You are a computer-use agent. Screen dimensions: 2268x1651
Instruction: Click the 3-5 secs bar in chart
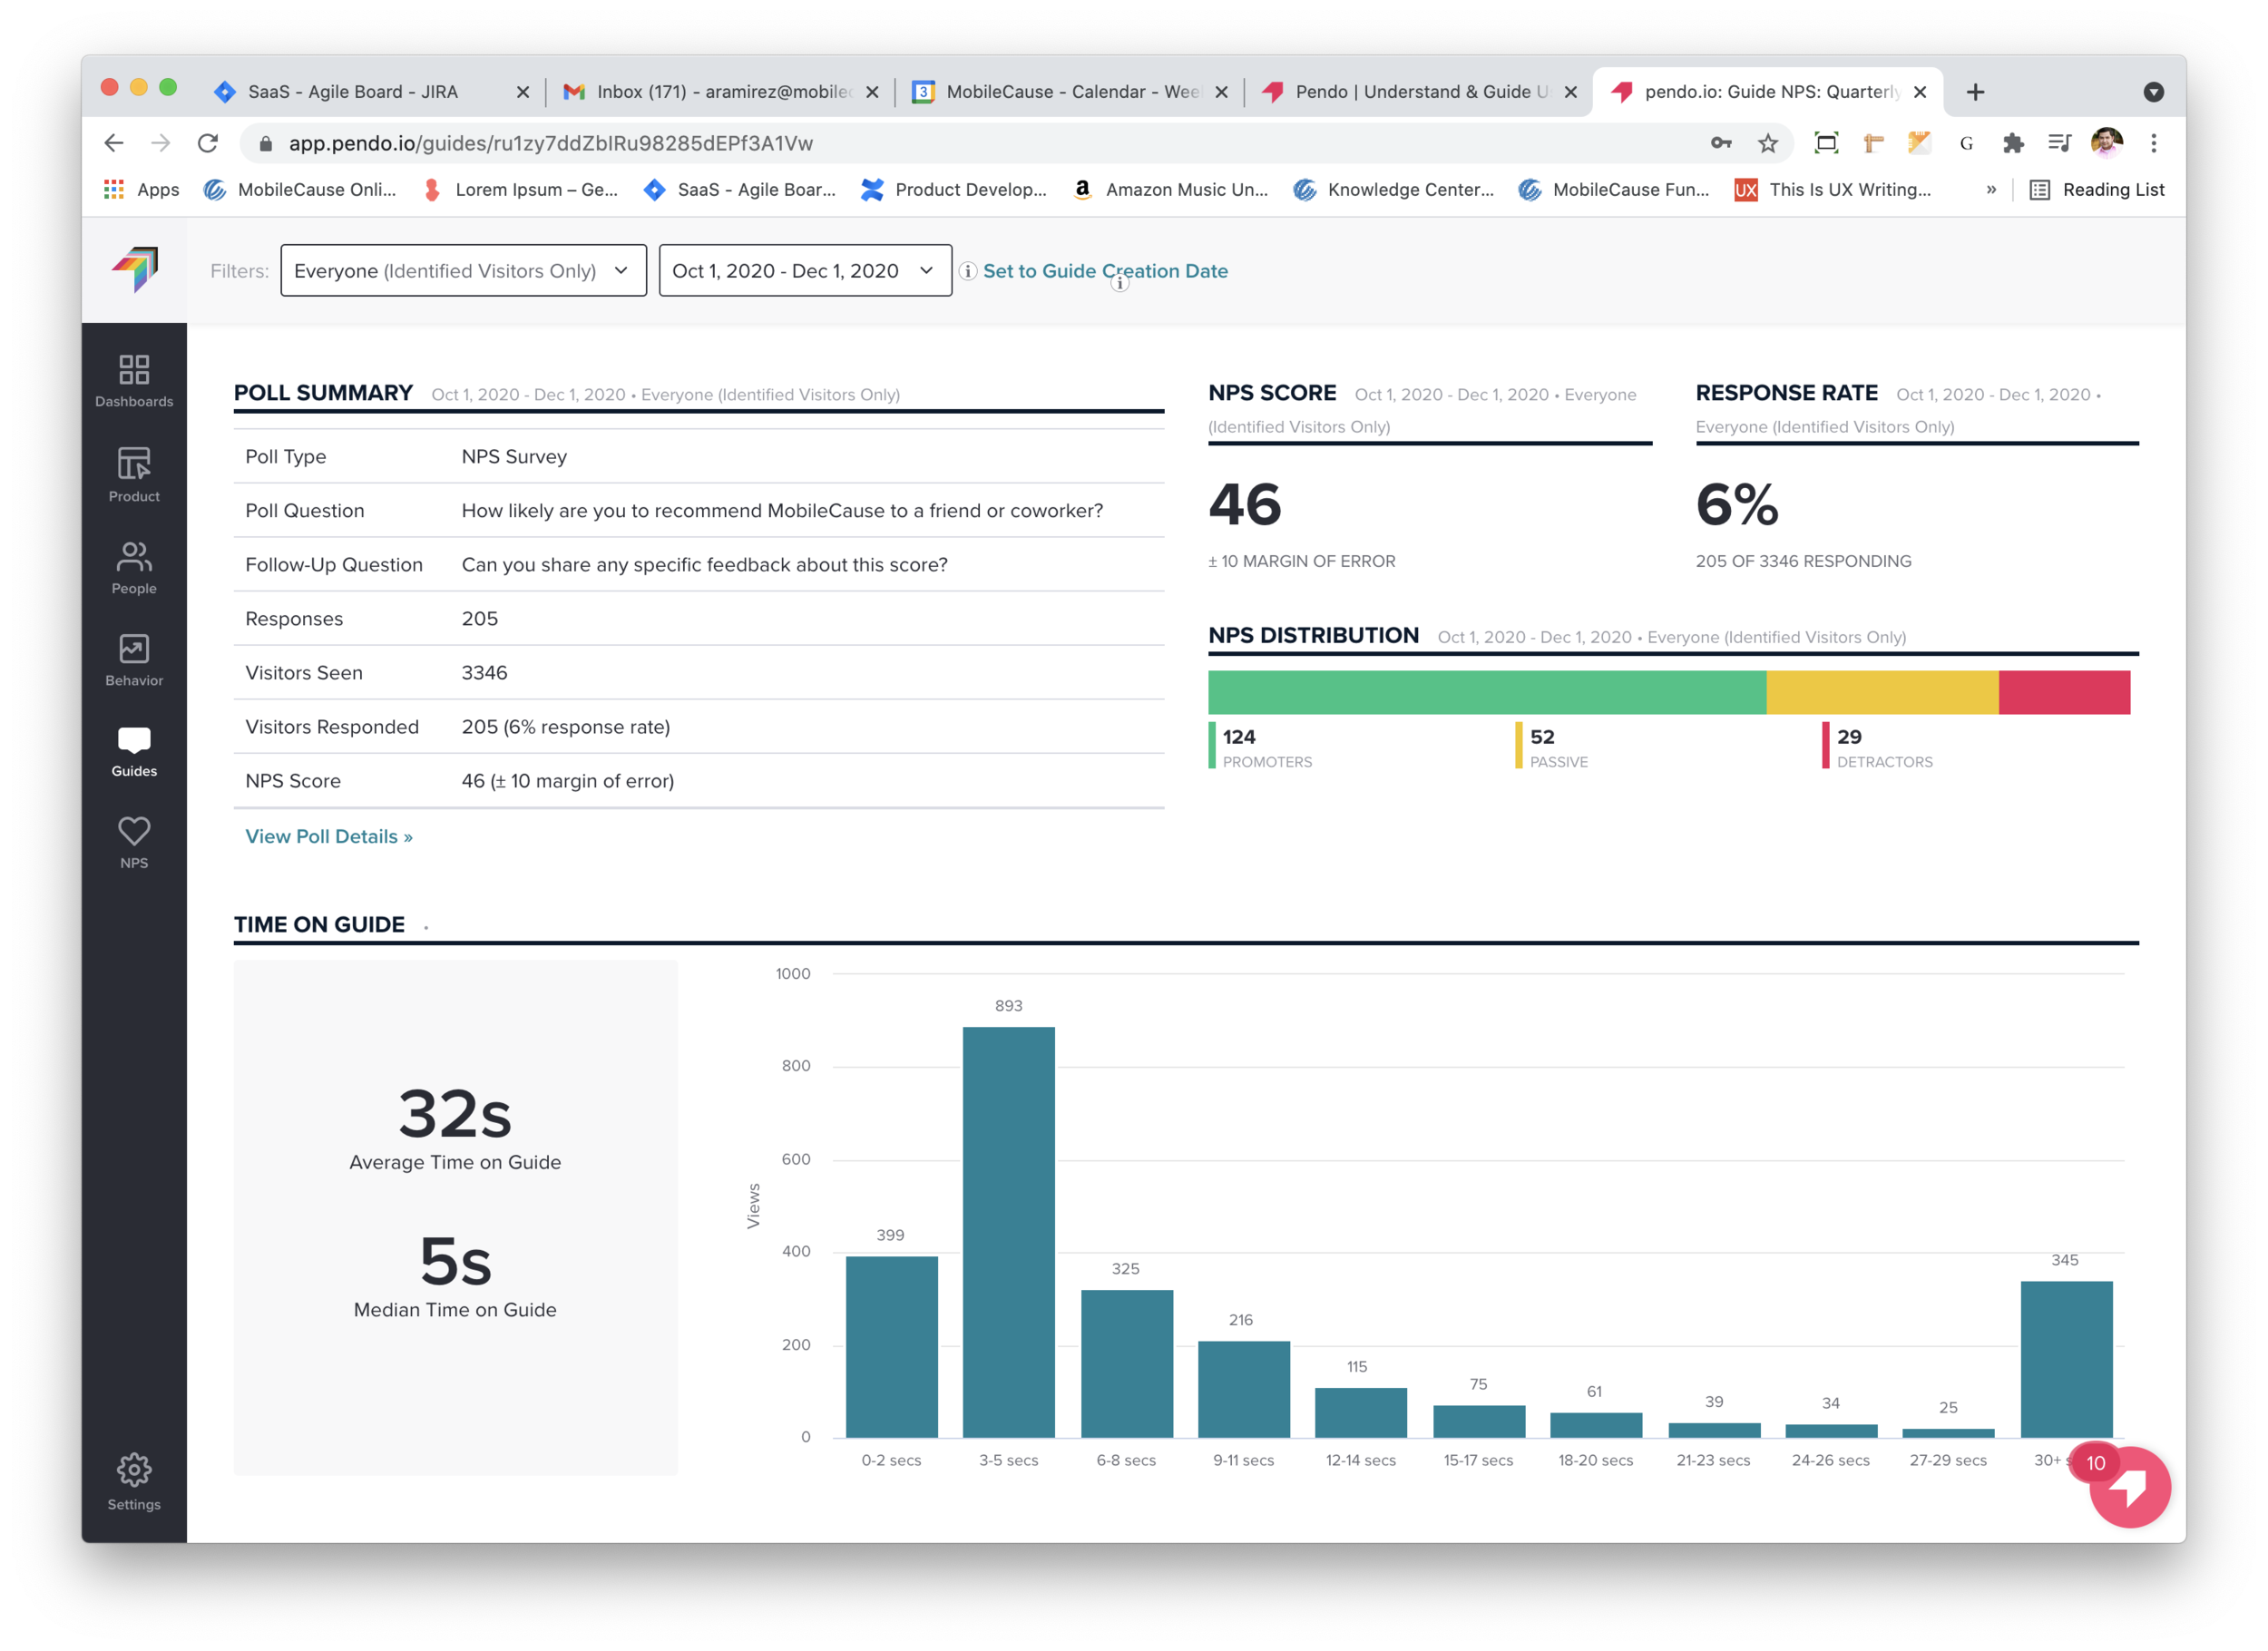pos(1008,1232)
